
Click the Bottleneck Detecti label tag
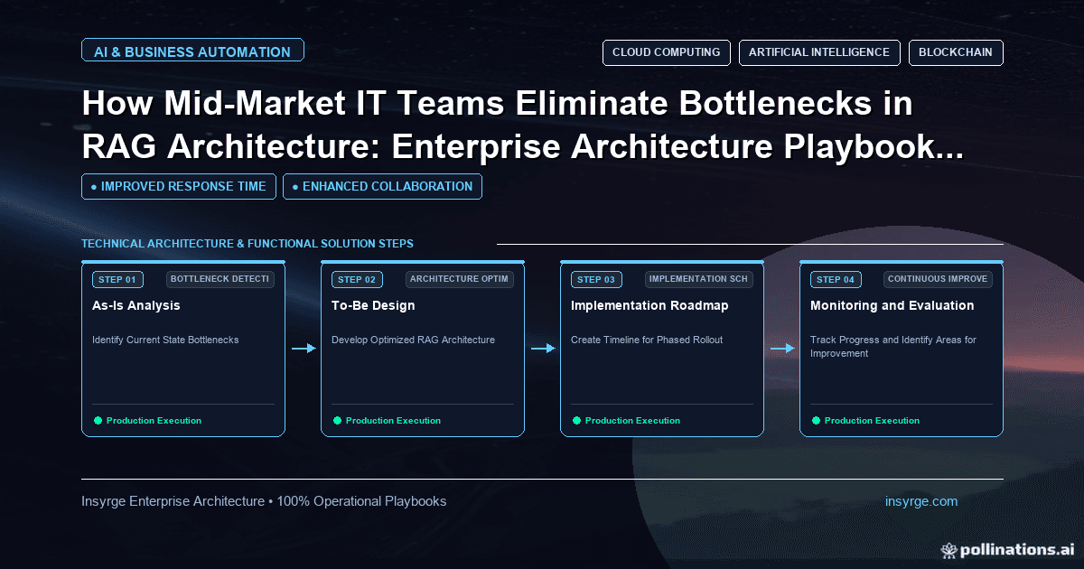(220, 279)
